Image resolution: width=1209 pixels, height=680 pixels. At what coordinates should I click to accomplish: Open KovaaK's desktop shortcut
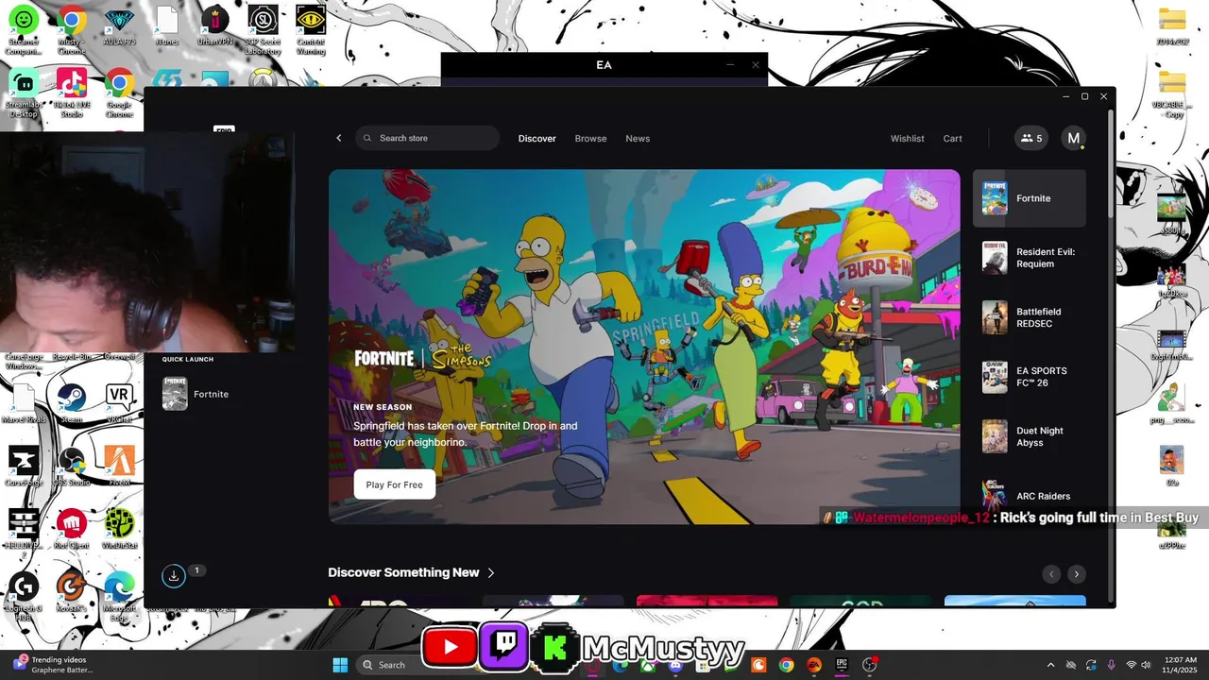(72, 592)
